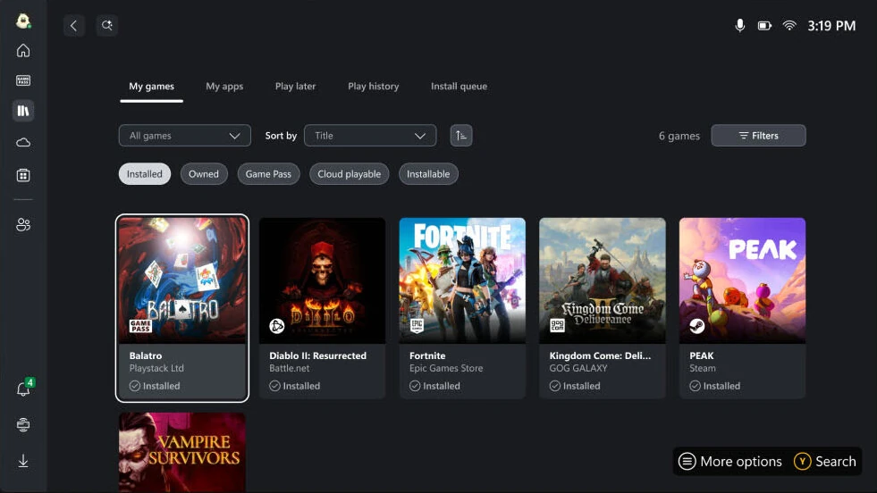Open the PEAK game thumbnail

[742, 280]
